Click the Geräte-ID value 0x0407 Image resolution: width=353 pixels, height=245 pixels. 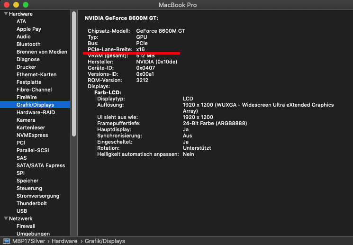(x=145, y=68)
